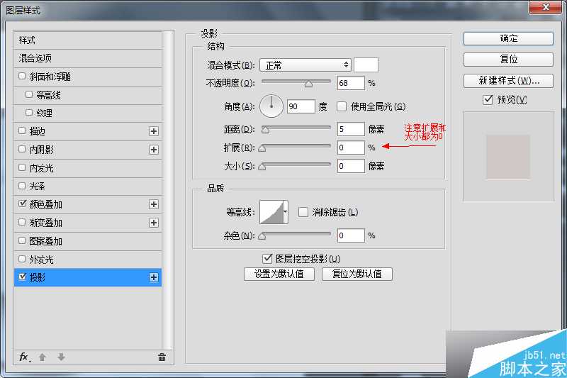Viewport: 567px width, 378px height.
Task: Click the 杂色 percent input field
Action: tap(351, 235)
